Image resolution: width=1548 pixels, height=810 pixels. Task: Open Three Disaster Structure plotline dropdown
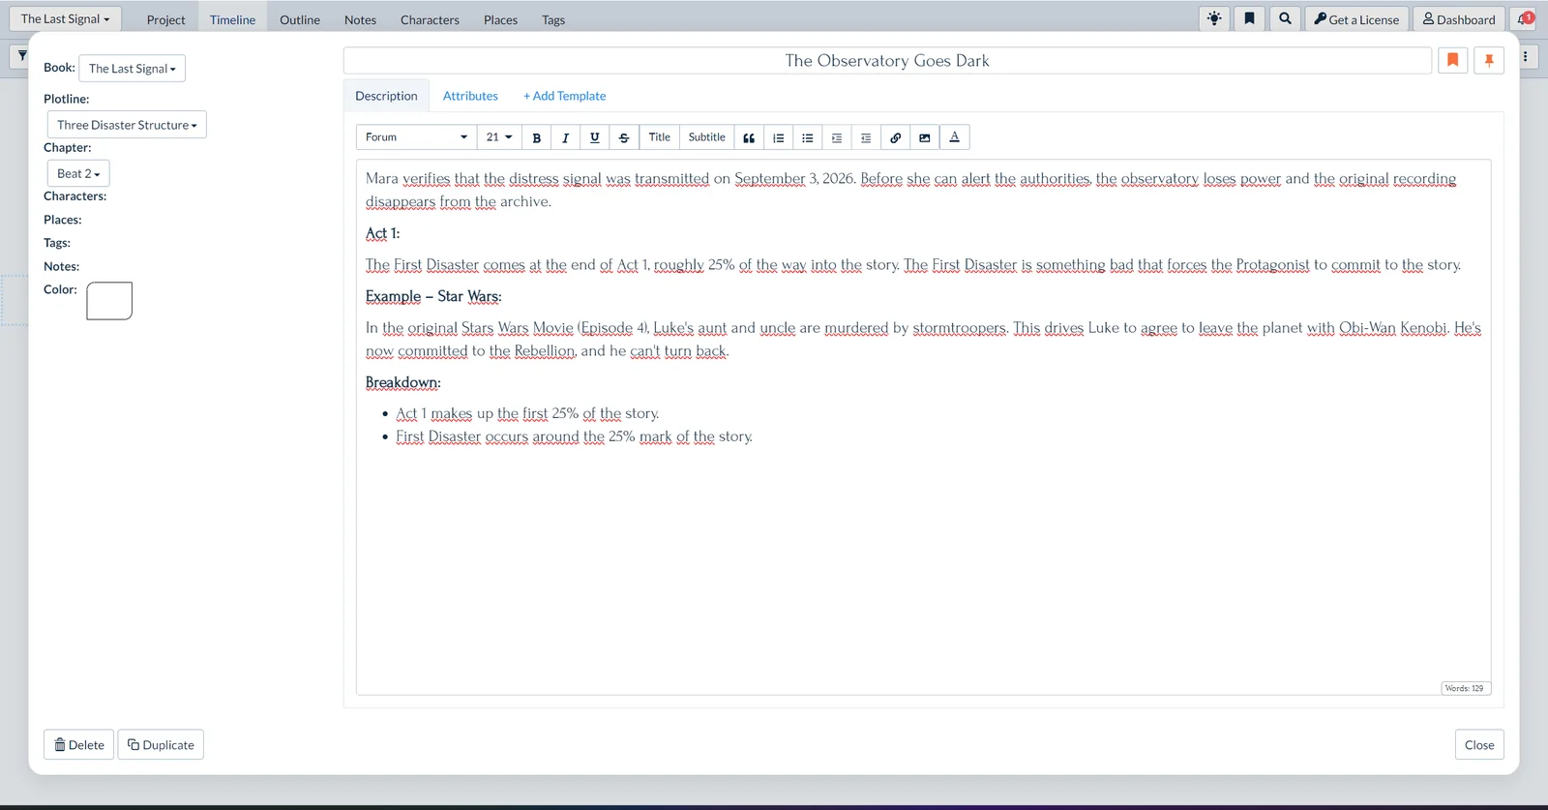tap(127, 125)
